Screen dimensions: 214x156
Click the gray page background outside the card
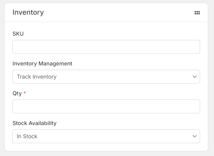[211, 78]
